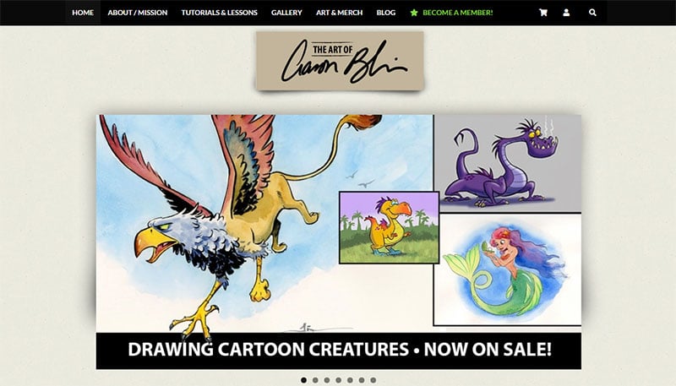
Task: Open About / Mission menu
Action: (138, 13)
